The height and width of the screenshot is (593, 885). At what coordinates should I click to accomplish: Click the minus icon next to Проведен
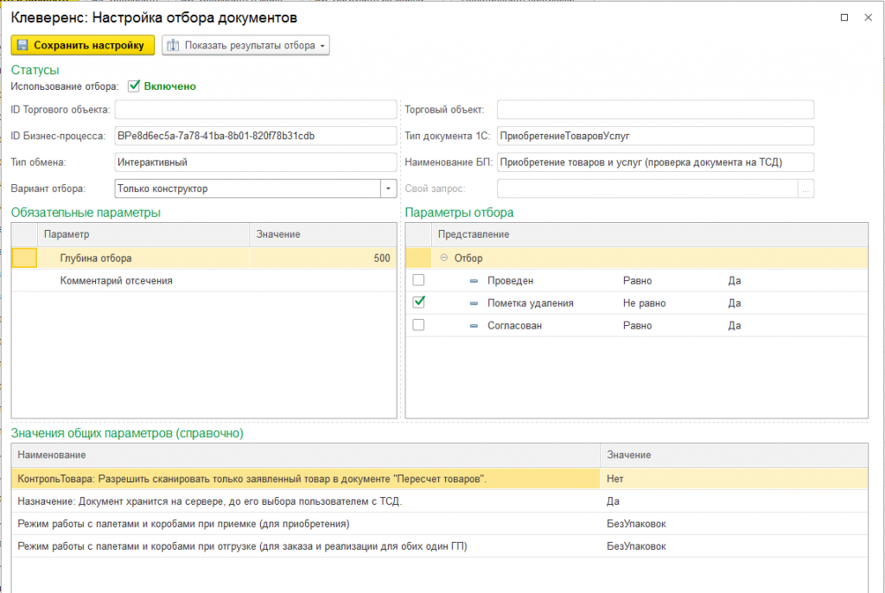pos(474,281)
